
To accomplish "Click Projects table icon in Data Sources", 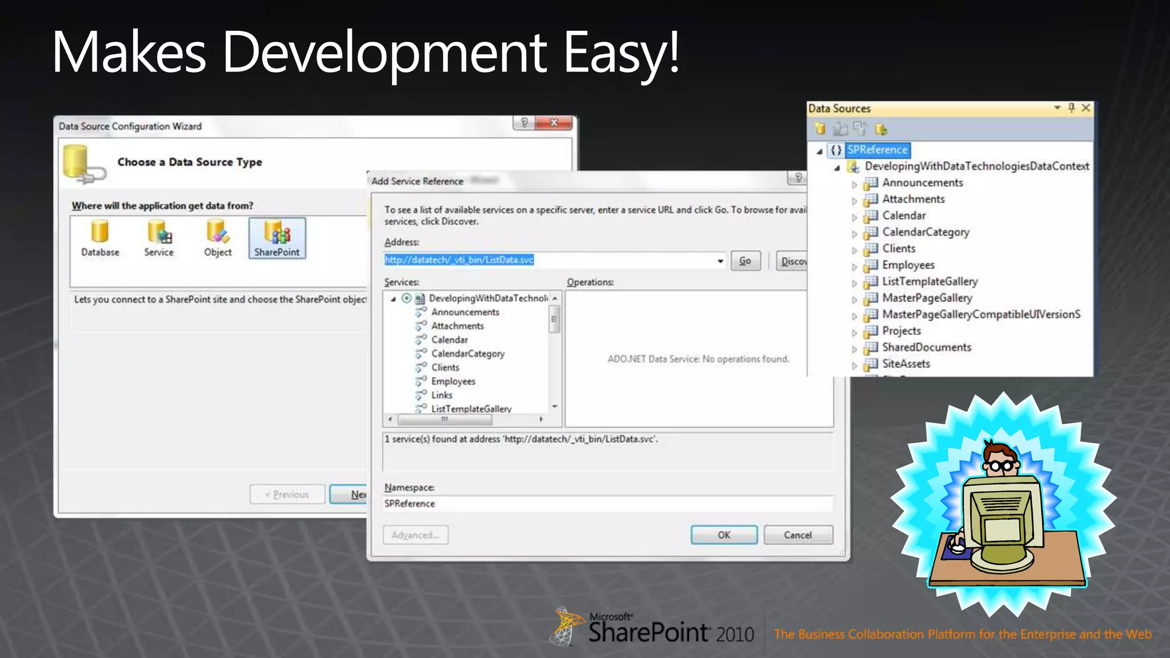I will click(x=871, y=331).
